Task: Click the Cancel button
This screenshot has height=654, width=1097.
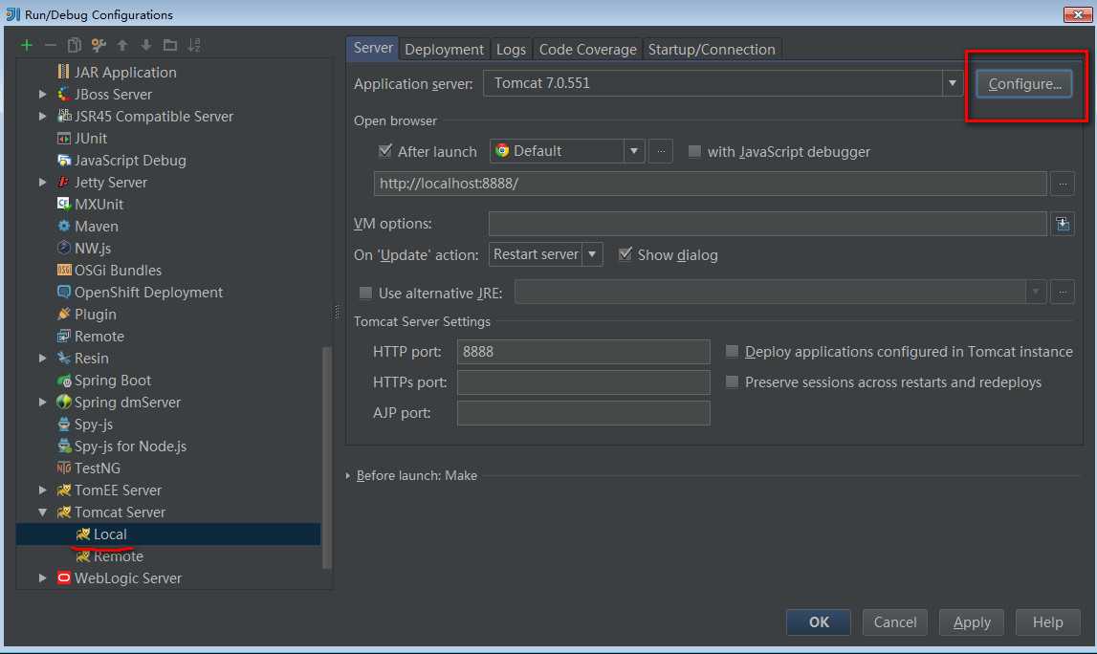Action: click(x=895, y=621)
